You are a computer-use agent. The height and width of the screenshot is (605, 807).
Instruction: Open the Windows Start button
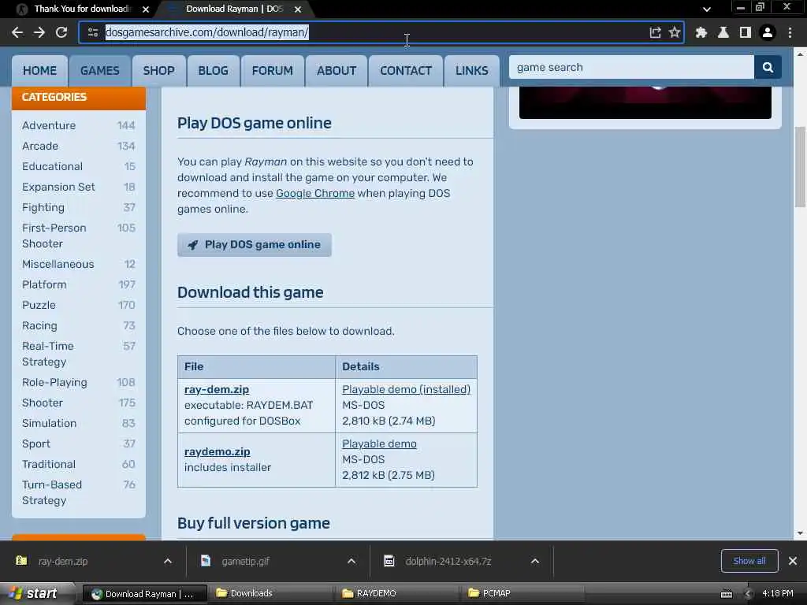38,594
